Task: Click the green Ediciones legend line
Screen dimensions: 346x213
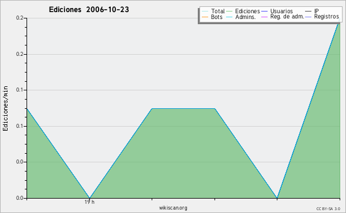Action: (x=230, y=12)
